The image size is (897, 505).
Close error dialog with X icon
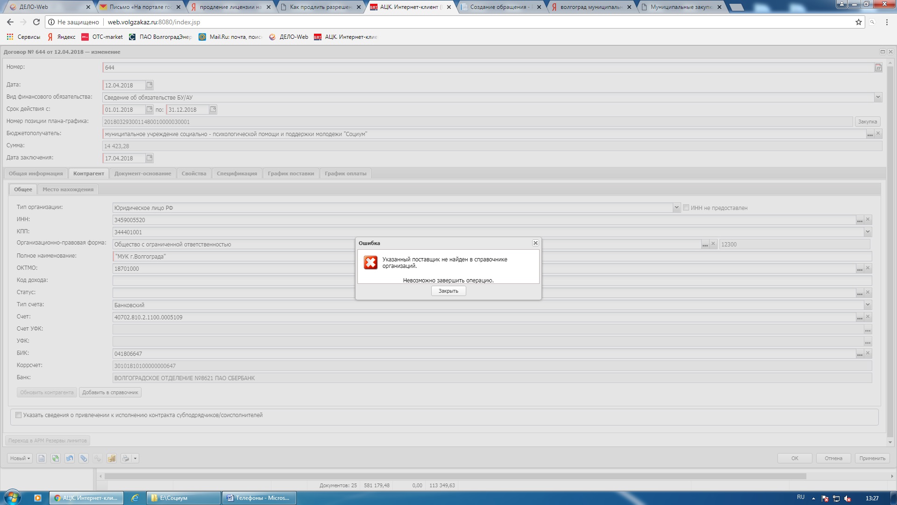coord(535,243)
